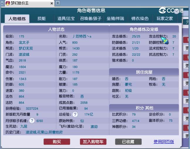Click the 力量 value 1176
This screenshot has width=190, height=149.
click(x=76, y=72)
